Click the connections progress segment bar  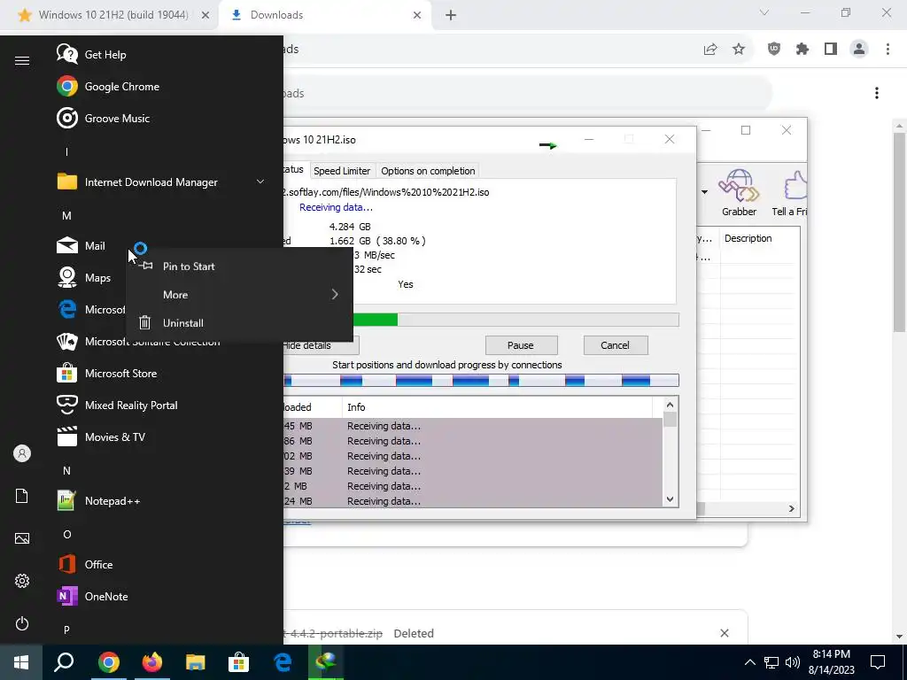(481, 380)
